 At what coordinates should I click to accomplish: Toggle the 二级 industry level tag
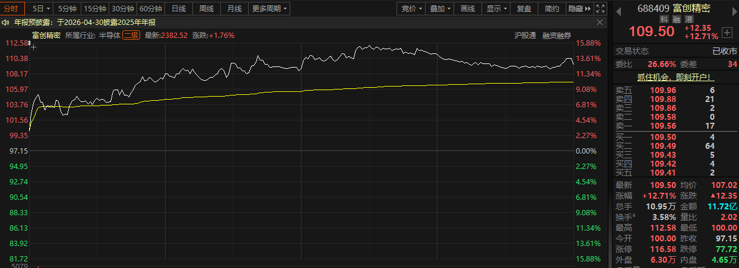pos(131,35)
